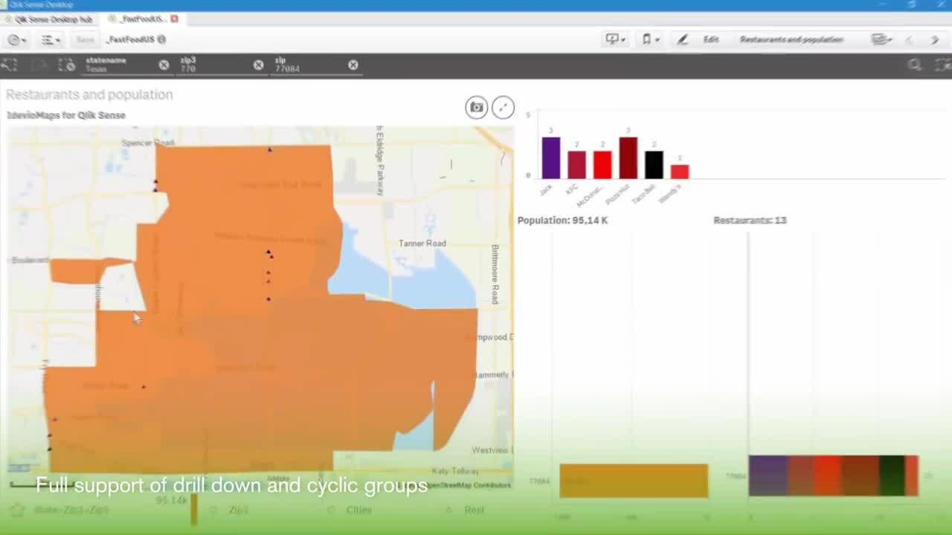This screenshot has height=535, width=952.
Task: Click the red McDonald's bar
Action: [x=602, y=165]
